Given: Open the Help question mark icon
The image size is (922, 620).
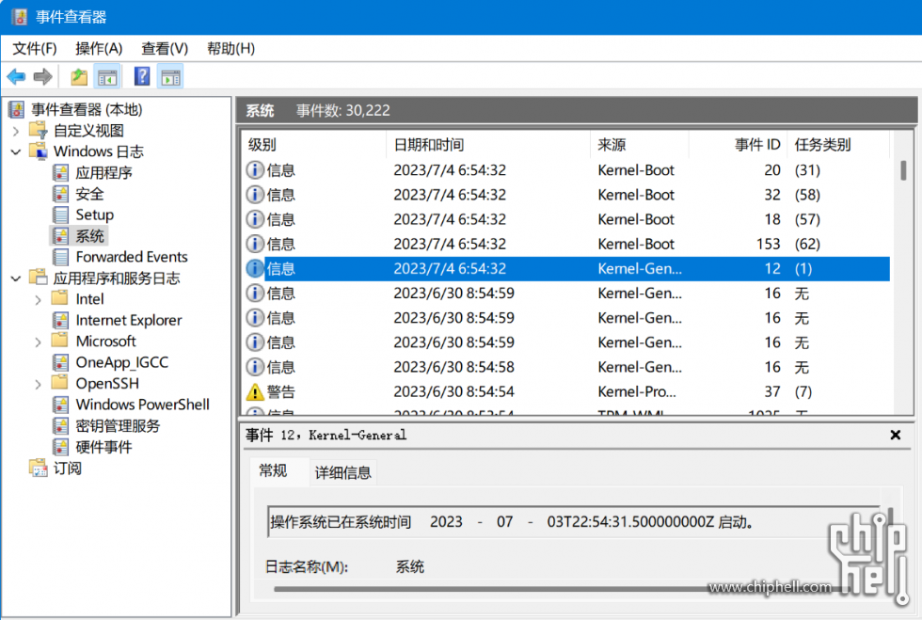Looking at the screenshot, I should click(x=142, y=76).
